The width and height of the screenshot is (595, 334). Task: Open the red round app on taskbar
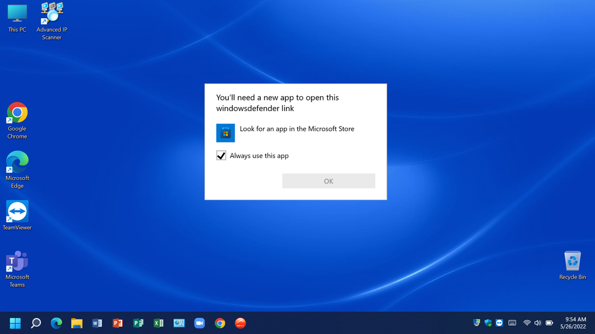tap(241, 323)
